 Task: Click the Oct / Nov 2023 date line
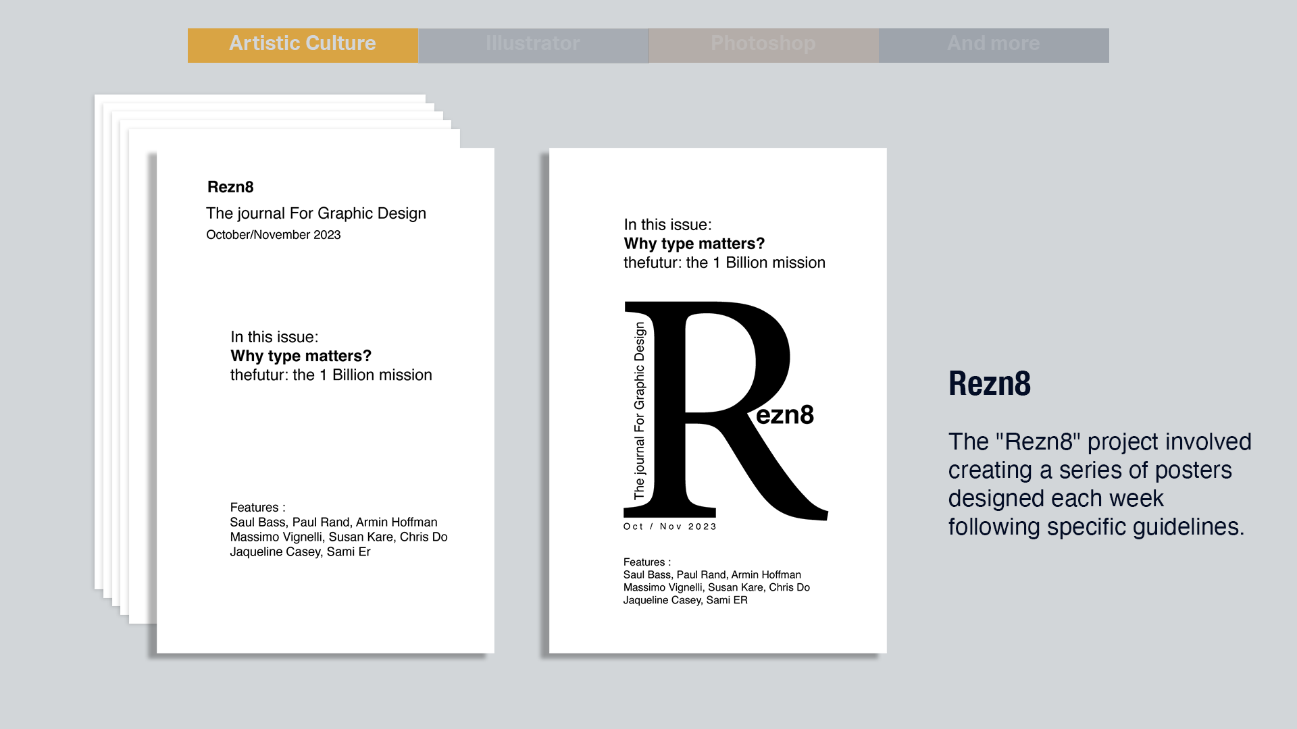point(669,526)
